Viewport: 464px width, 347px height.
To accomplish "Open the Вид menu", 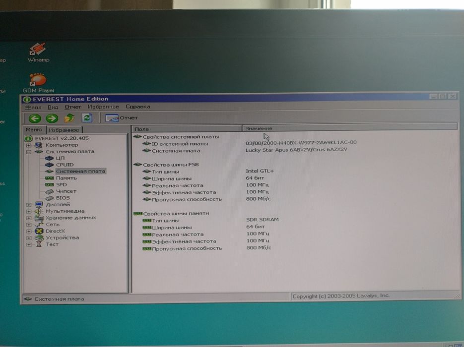I will tap(53, 107).
